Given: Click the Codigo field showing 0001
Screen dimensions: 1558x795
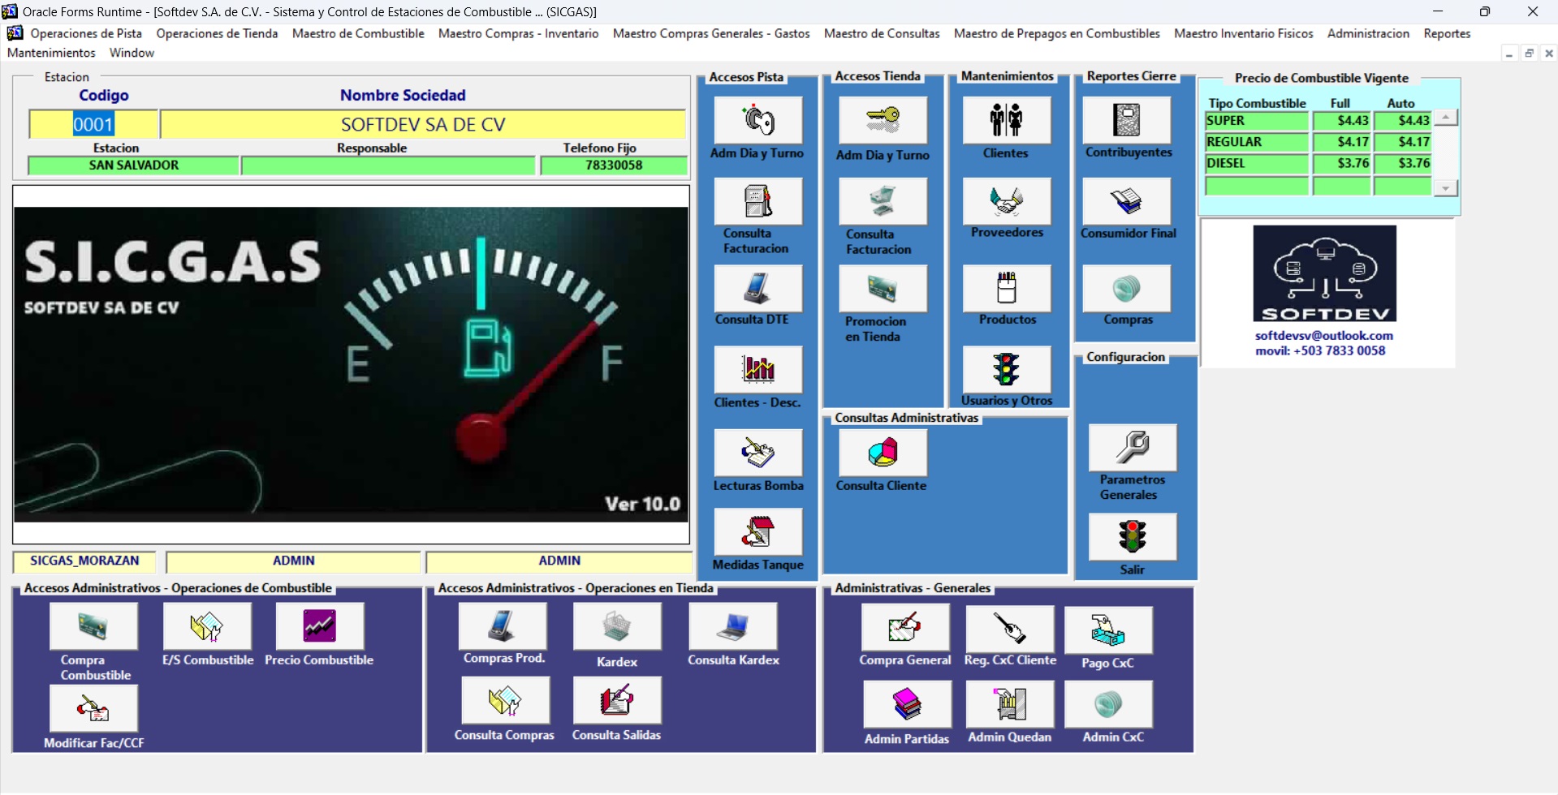Looking at the screenshot, I should [x=93, y=125].
